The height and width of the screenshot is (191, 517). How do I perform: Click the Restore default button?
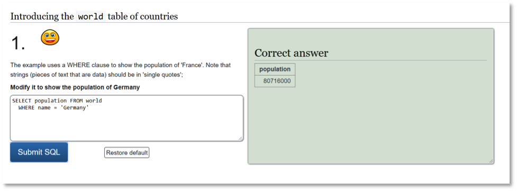[x=127, y=153]
